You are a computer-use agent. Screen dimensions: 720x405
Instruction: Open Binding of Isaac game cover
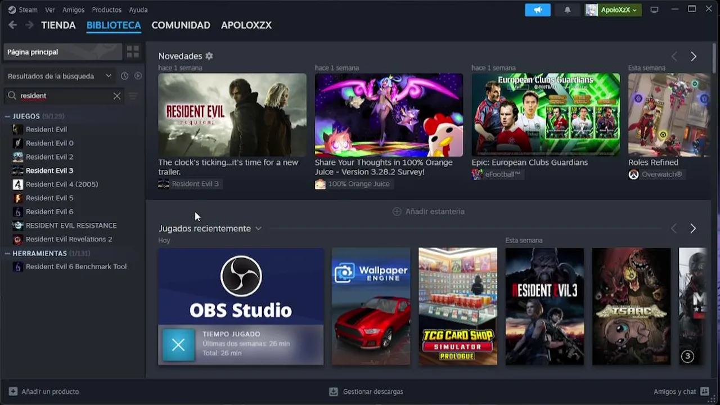(x=631, y=307)
